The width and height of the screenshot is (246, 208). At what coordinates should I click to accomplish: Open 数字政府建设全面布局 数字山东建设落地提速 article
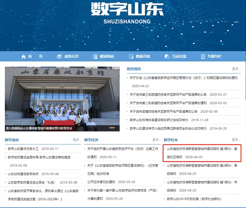coord(39,157)
